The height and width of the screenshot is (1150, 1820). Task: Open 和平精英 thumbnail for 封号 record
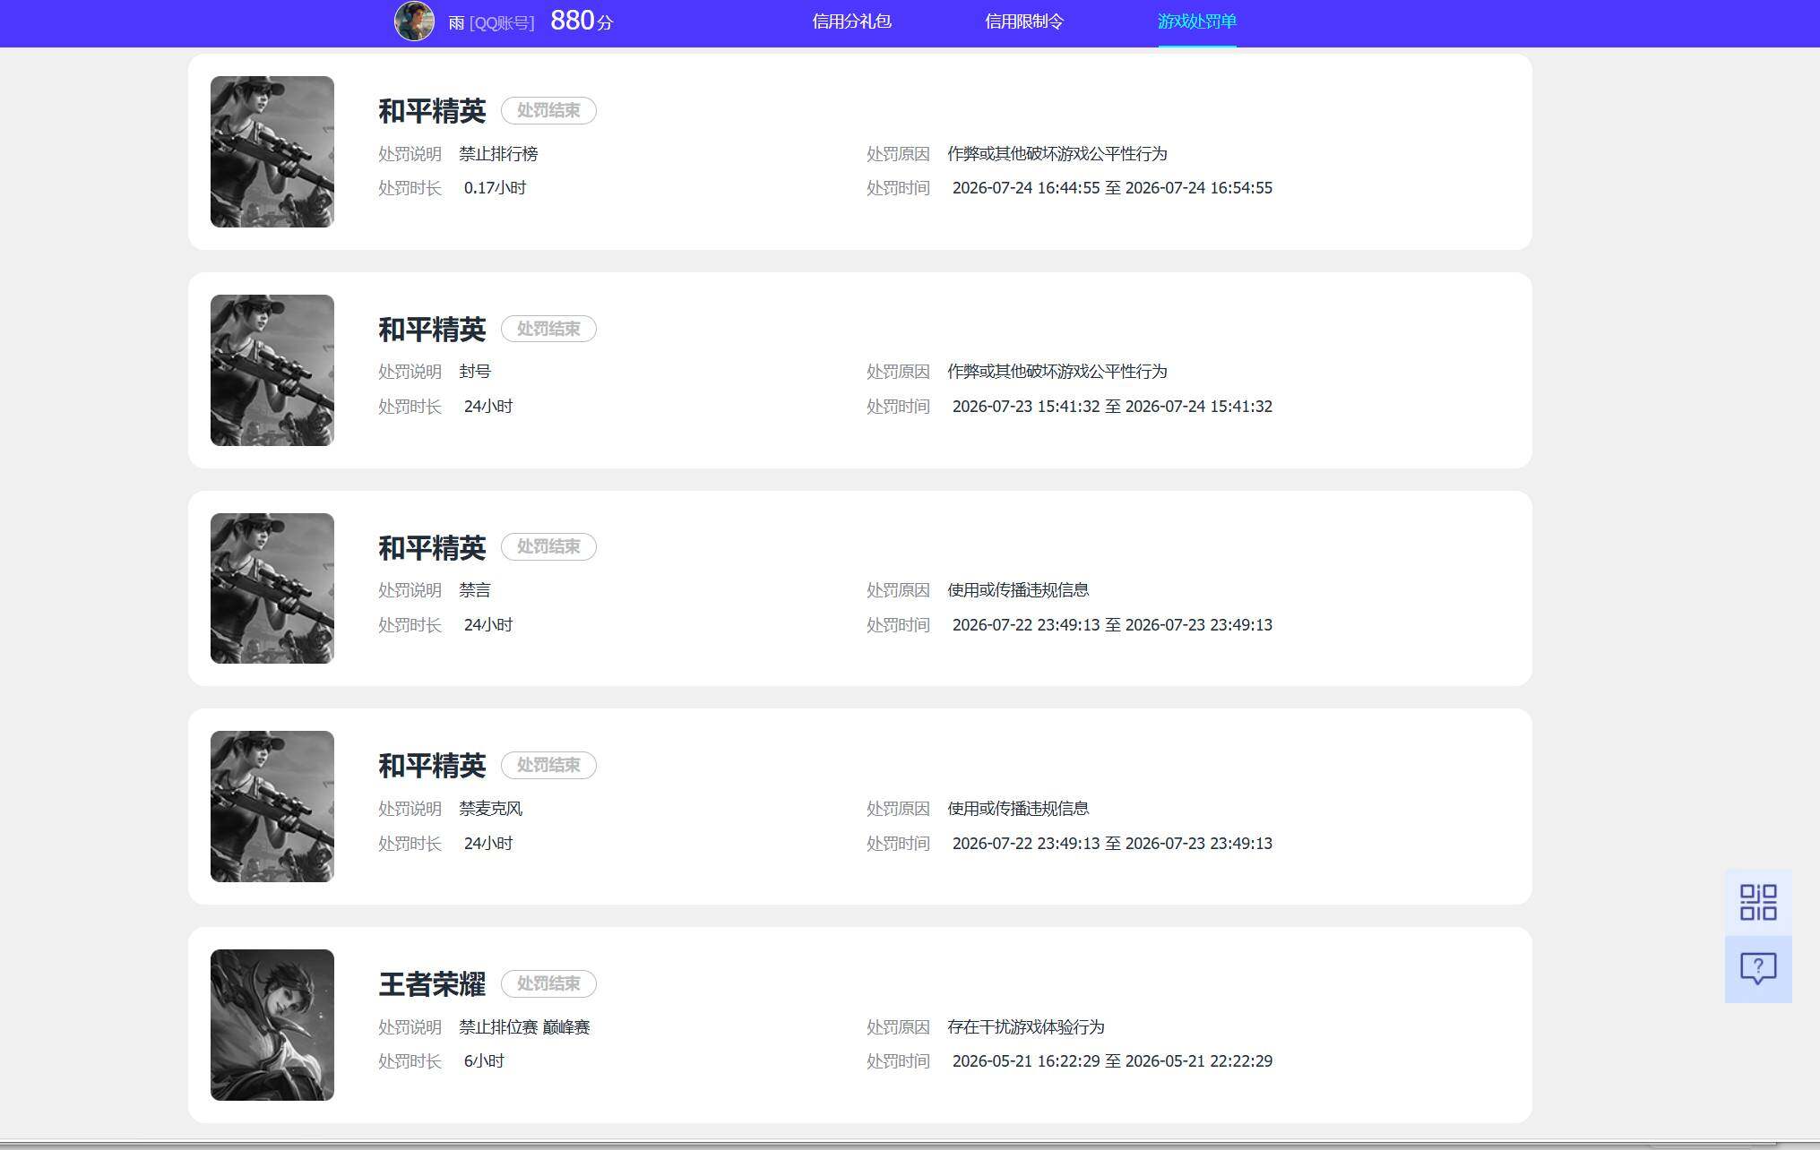pyautogui.click(x=272, y=370)
